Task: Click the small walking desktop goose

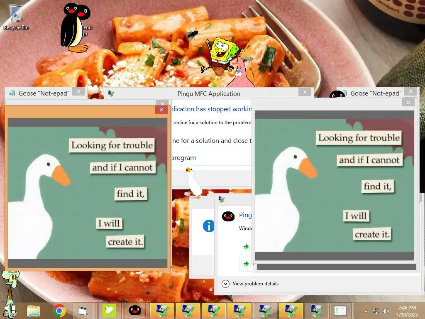Action: pyautogui.click(x=194, y=183)
